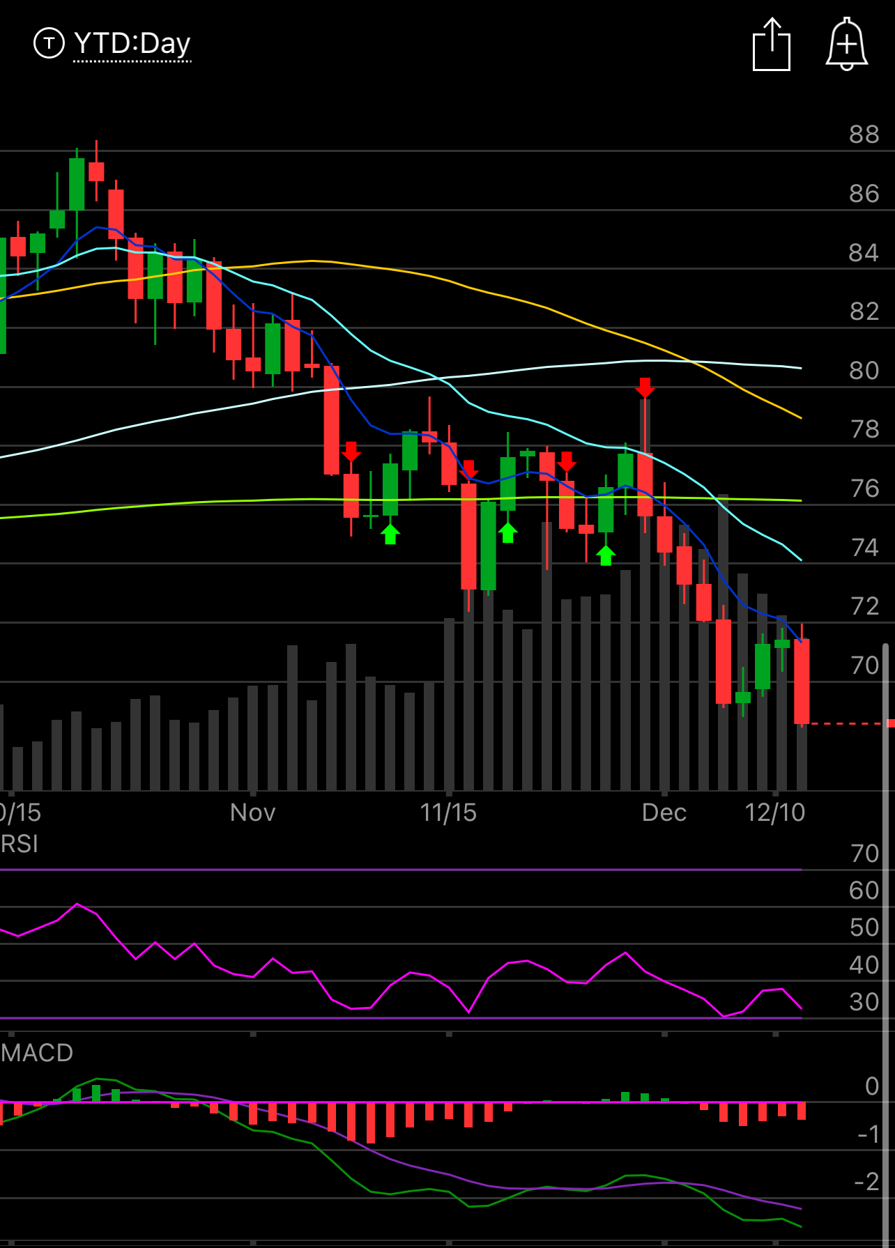This screenshot has width=895, height=1248.
Task: Tap the 12/10 date label on time axis
Action: click(775, 812)
